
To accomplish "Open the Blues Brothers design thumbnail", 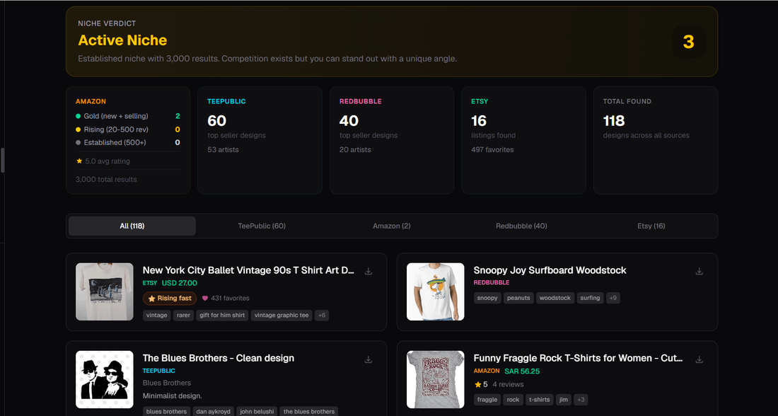I will click(105, 379).
